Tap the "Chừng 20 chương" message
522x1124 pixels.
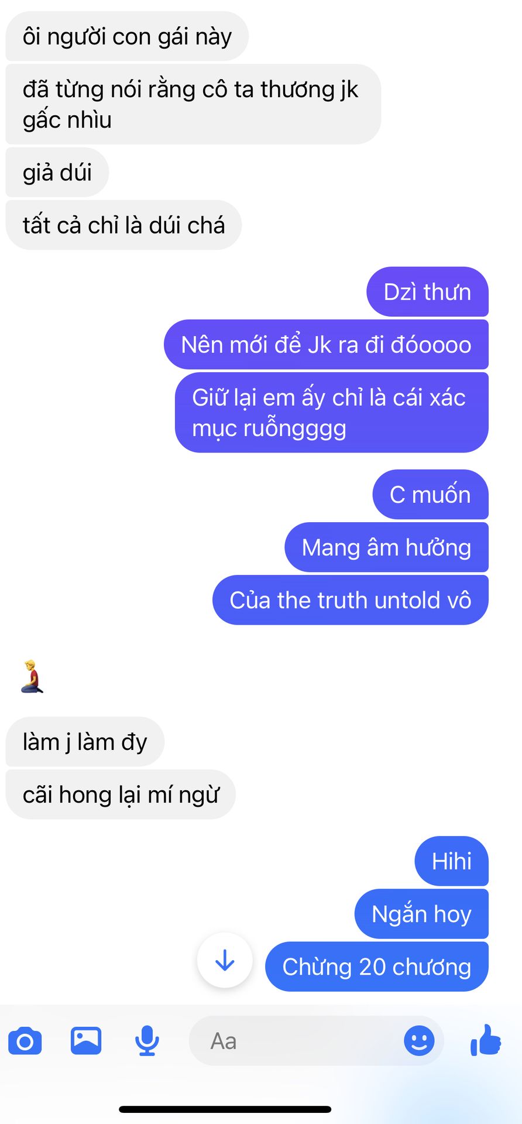click(x=376, y=967)
